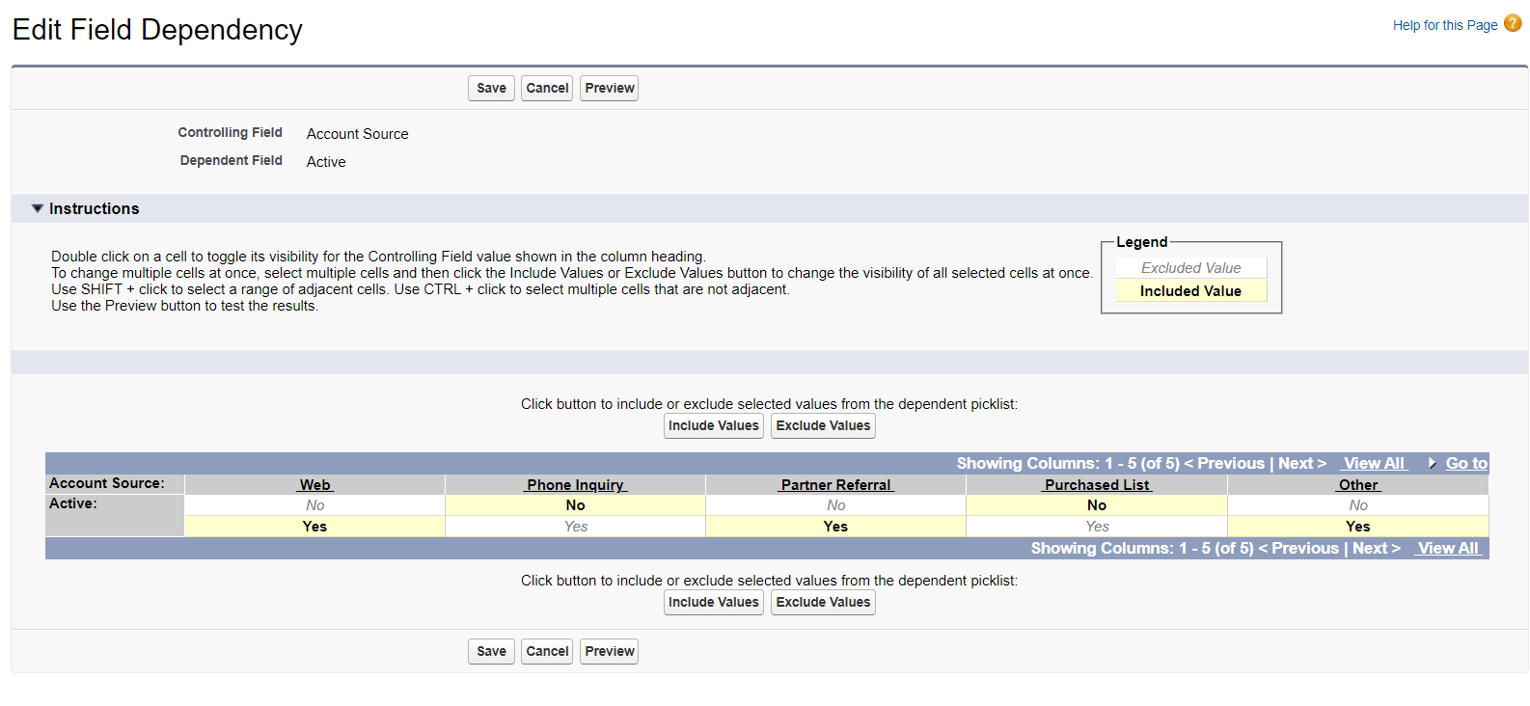
Task: Select the Purchased List column header
Action: click(1097, 485)
